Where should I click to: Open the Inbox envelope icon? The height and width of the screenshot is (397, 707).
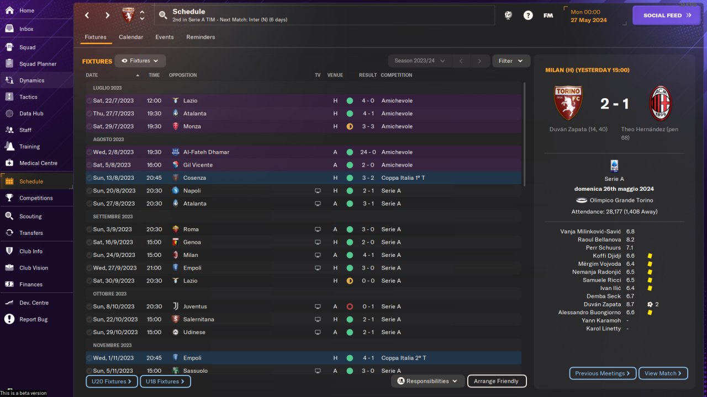[x=9, y=29]
